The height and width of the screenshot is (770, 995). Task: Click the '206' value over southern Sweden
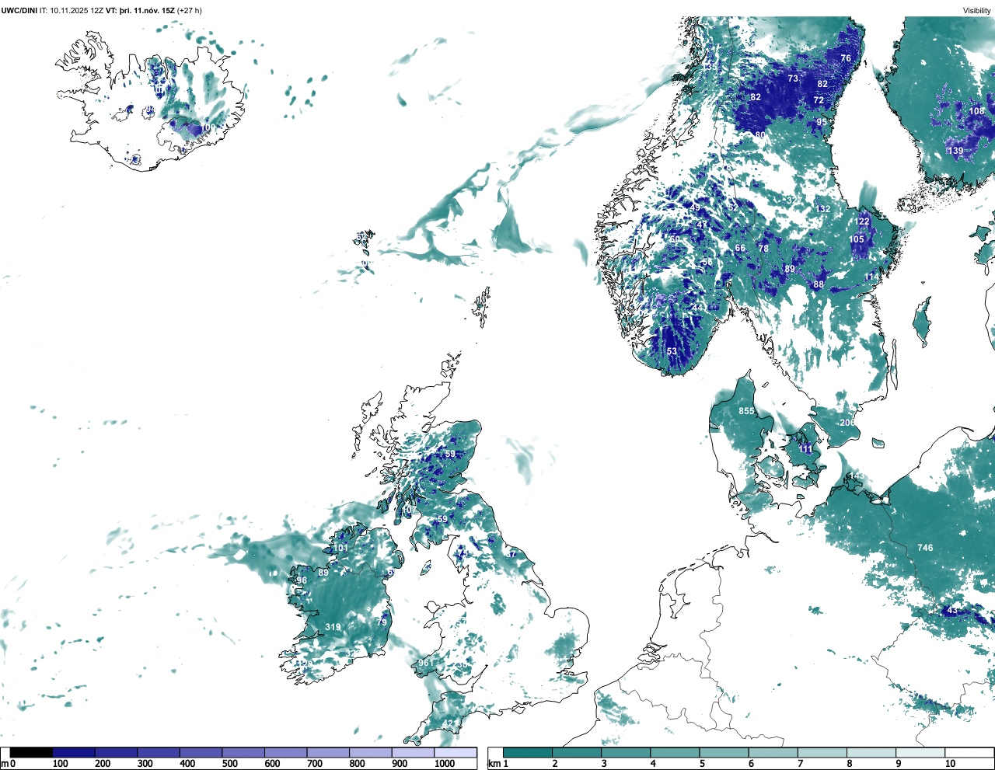coord(847,423)
